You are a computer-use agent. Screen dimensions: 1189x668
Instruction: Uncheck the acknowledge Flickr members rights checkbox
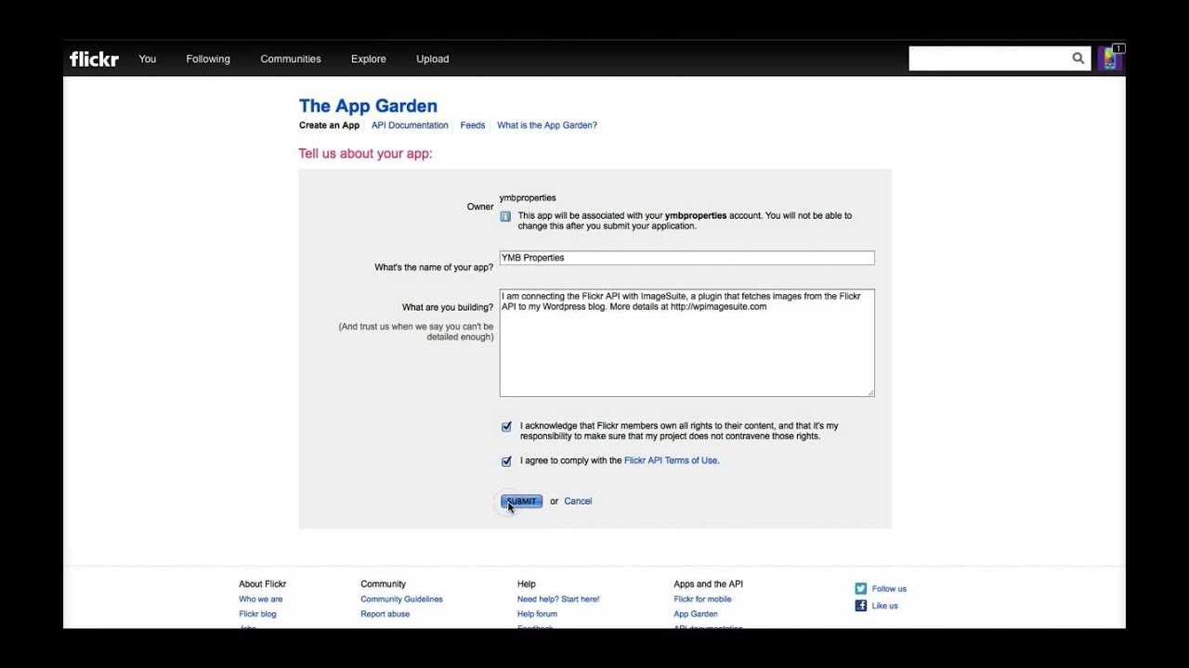coord(506,427)
